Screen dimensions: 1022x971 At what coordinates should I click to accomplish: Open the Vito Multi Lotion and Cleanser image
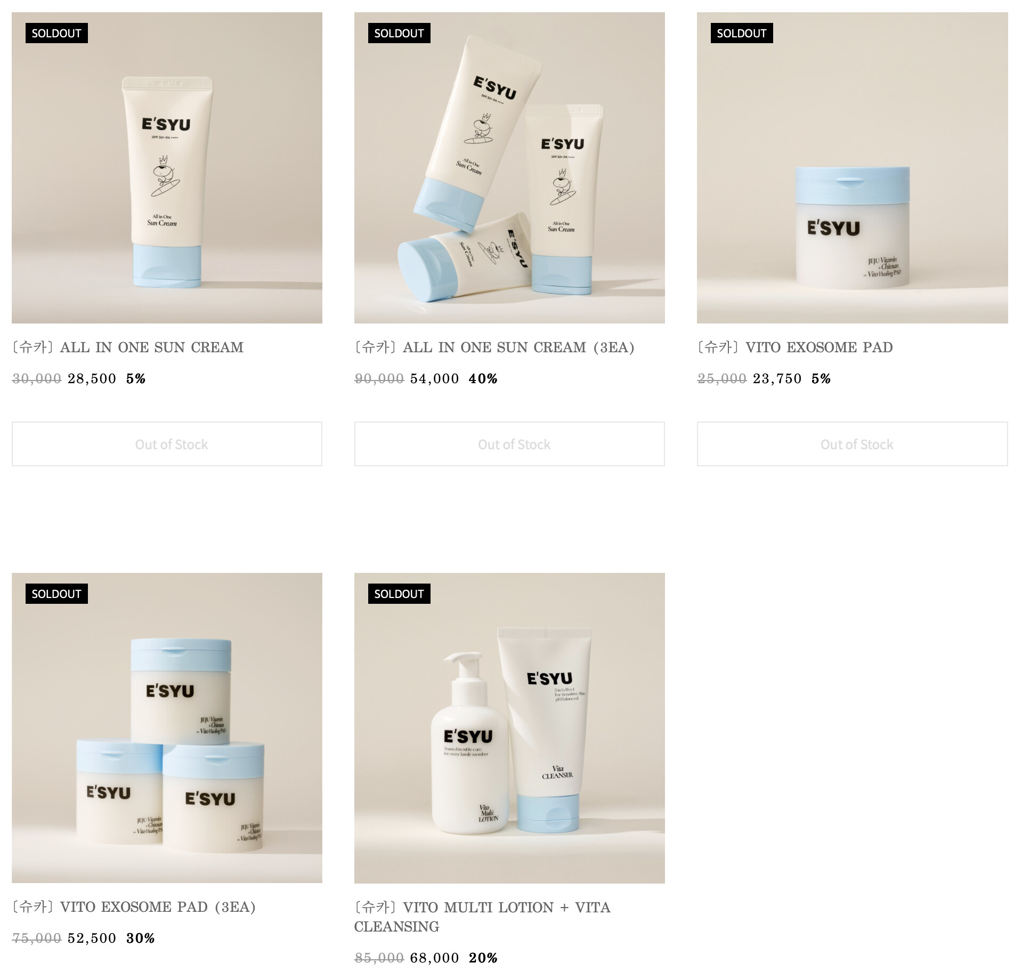pyautogui.click(x=509, y=728)
